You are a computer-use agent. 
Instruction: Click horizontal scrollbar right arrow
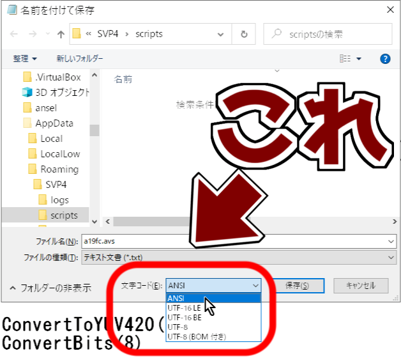395,221
